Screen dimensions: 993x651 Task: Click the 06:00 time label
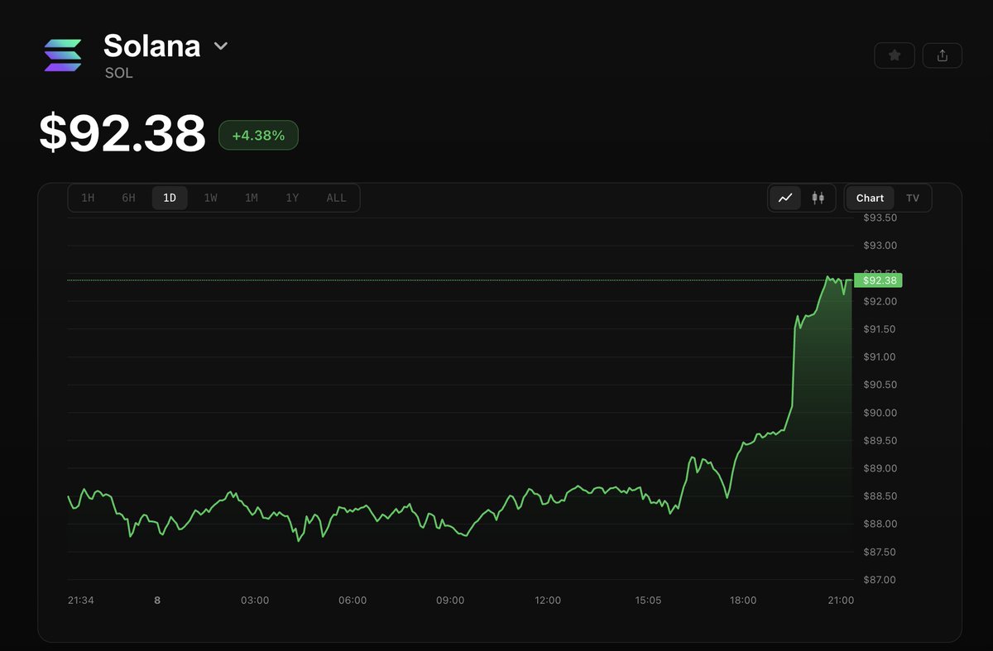353,601
